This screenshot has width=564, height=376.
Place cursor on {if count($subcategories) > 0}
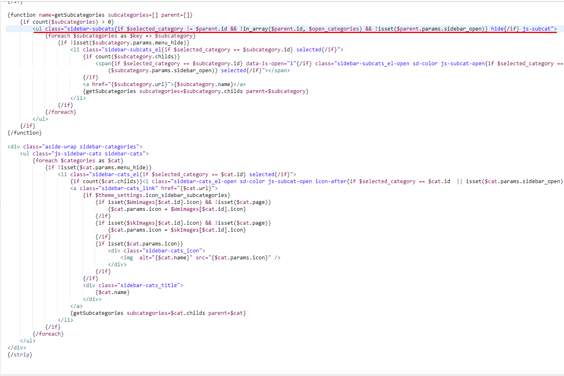[x=67, y=22]
